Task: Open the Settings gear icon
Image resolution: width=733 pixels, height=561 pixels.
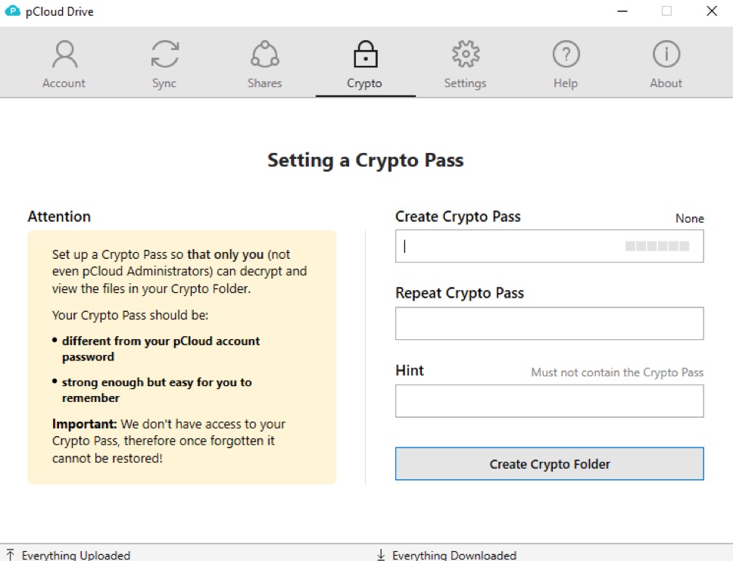Action: click(x=466, y=55)
